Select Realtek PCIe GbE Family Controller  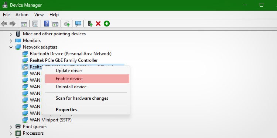64,60
